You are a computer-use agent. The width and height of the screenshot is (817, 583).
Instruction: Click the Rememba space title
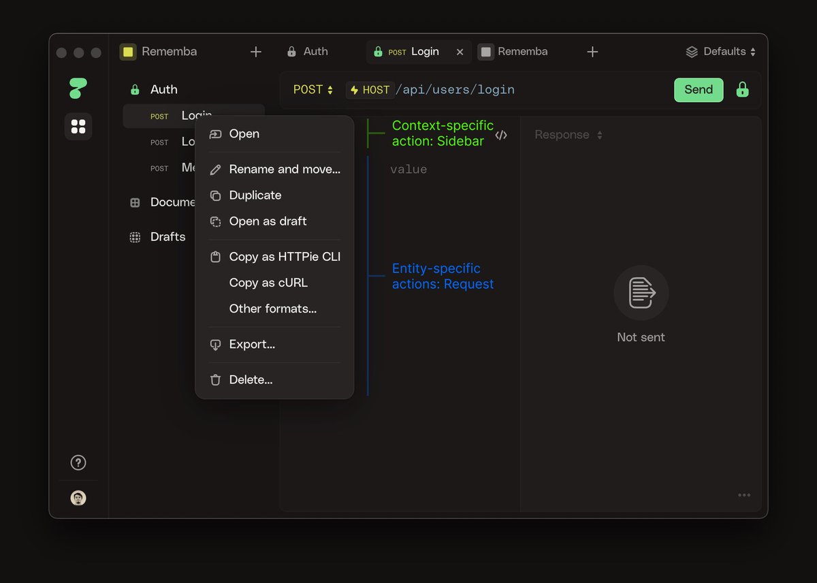170,52
